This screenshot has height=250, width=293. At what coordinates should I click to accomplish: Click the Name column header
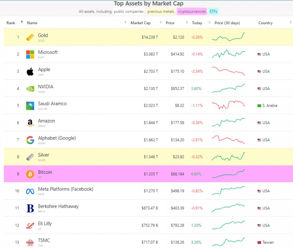(32, 23)
